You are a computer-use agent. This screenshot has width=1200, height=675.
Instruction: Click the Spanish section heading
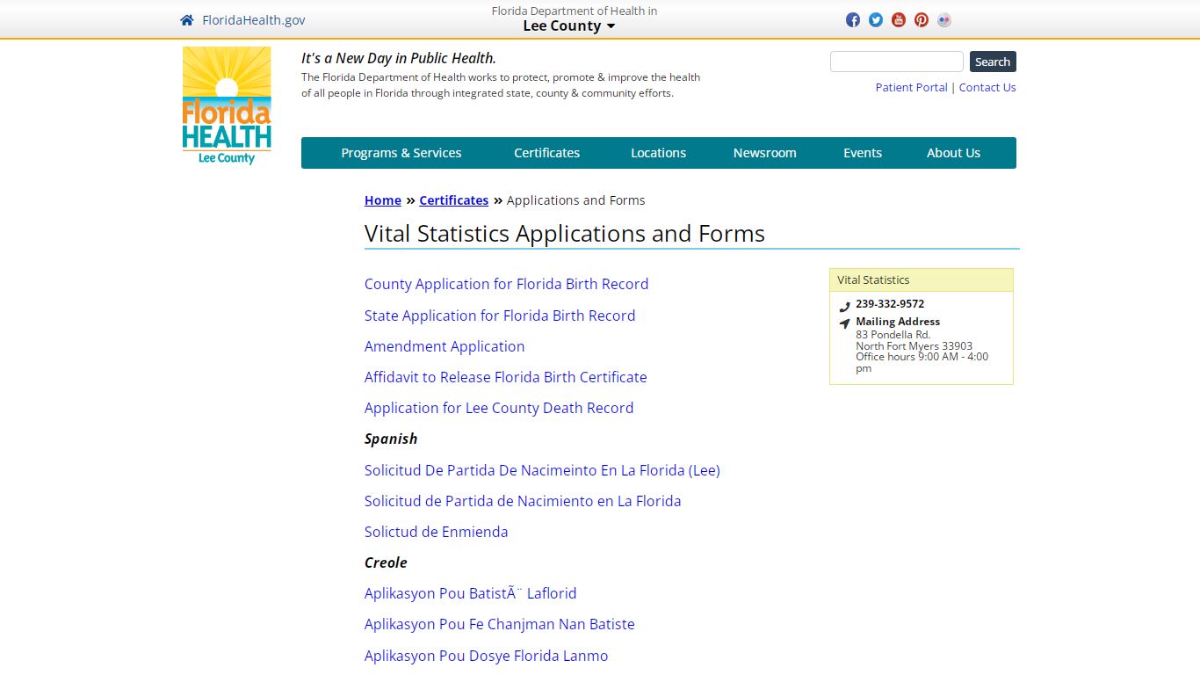(391, 439)
